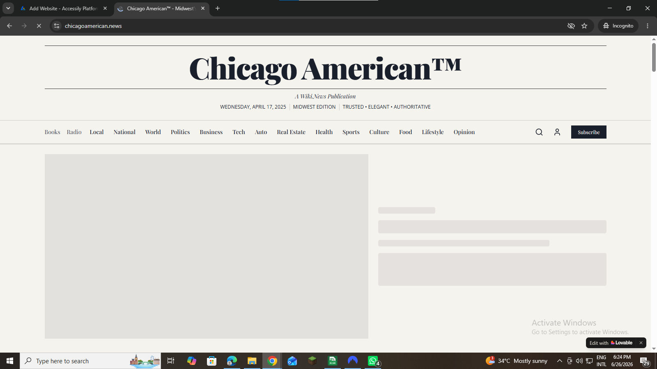The image size is (657, 369).
Task: Dismiss the Edit with Lovable badge
Action: 641,343
